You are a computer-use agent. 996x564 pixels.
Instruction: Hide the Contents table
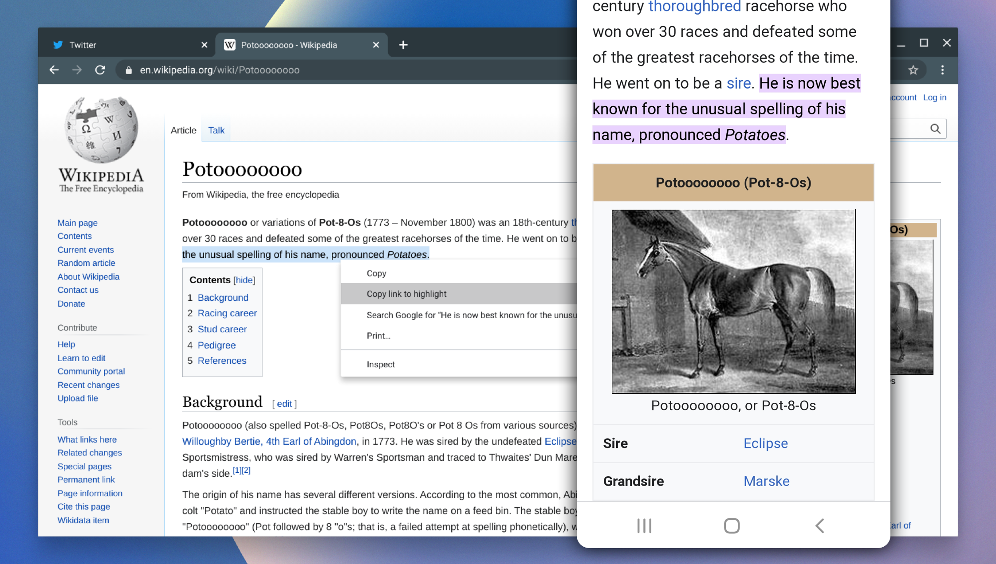[x=244, y=280]
